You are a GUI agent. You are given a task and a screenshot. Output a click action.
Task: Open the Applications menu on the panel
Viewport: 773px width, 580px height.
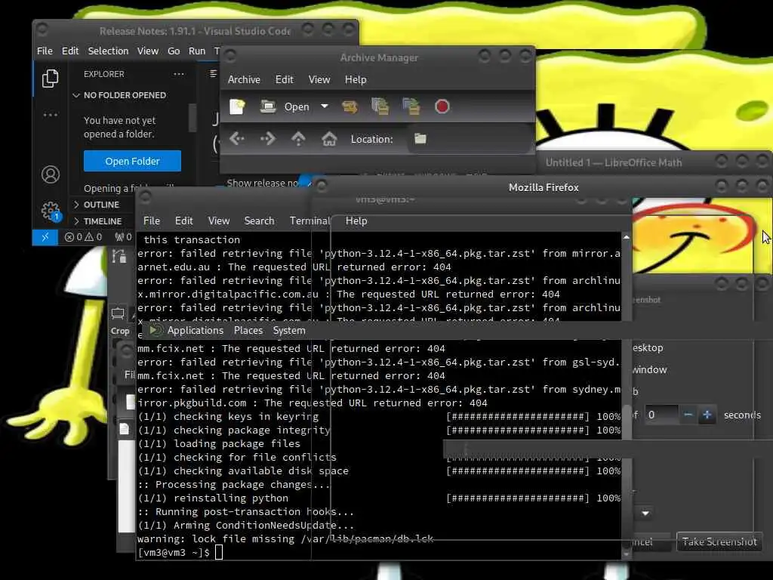click(196, 331)
